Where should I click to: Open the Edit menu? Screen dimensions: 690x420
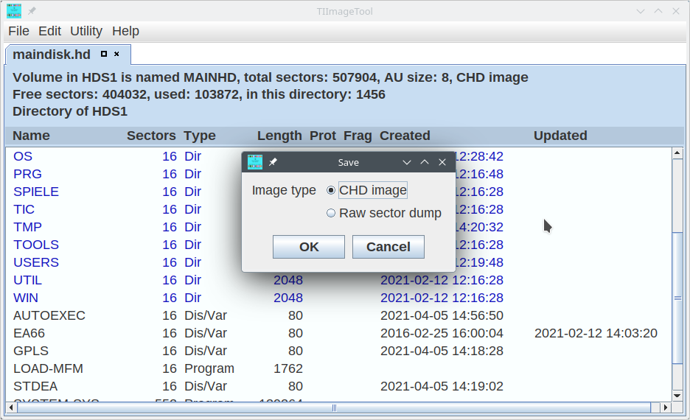coord(50,31)
